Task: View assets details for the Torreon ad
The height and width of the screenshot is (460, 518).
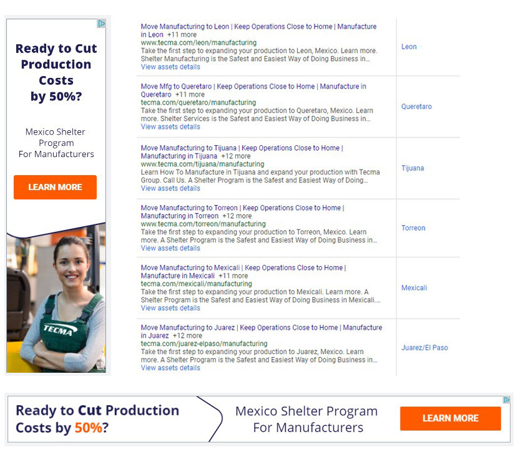Action: [x=170, y=248]
